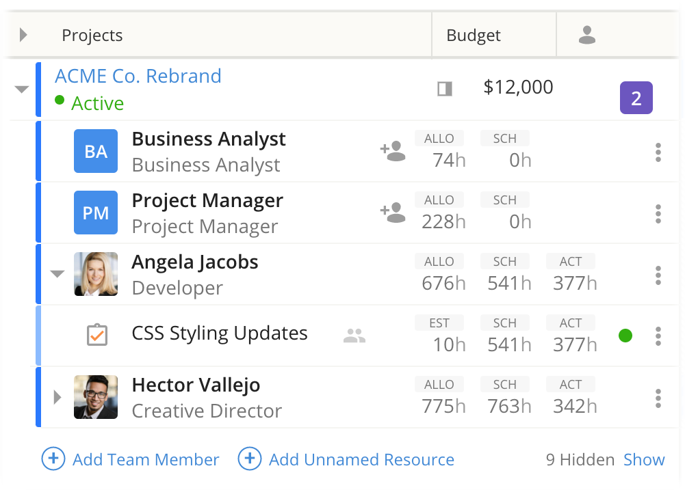Open the three-dot menu for Angela Jacobs
Image resolution: width=685 pixels, height=490 pixels.
click(x=658, y=275)
